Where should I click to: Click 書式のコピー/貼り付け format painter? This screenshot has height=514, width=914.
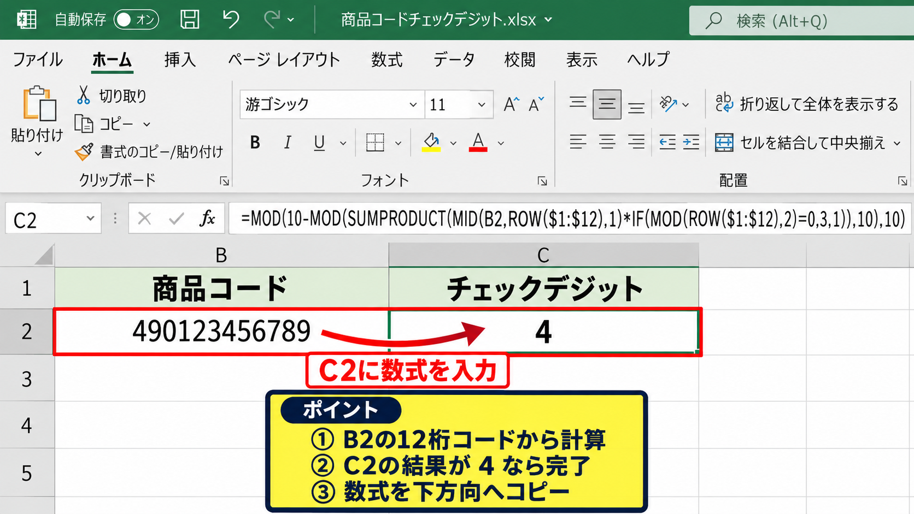149,151
